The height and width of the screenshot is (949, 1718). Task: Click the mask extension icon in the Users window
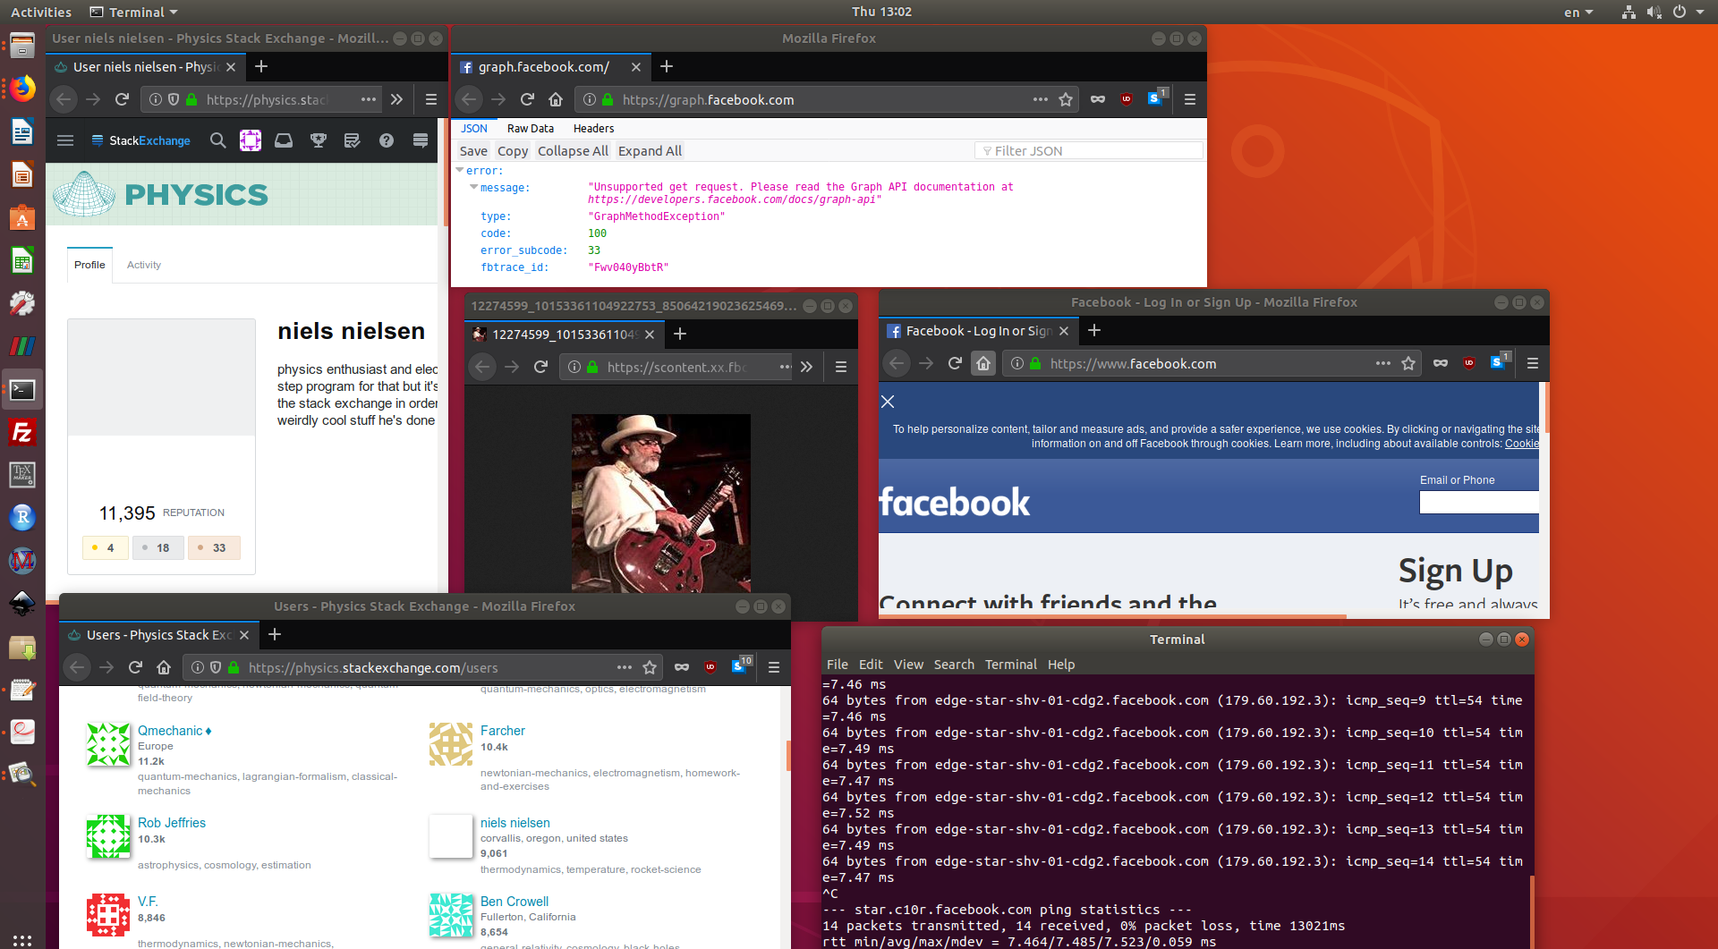pos(682,667)
